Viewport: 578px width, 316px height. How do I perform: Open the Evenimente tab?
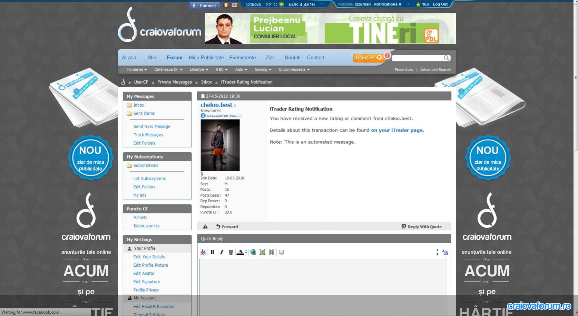tap(243, 58)
